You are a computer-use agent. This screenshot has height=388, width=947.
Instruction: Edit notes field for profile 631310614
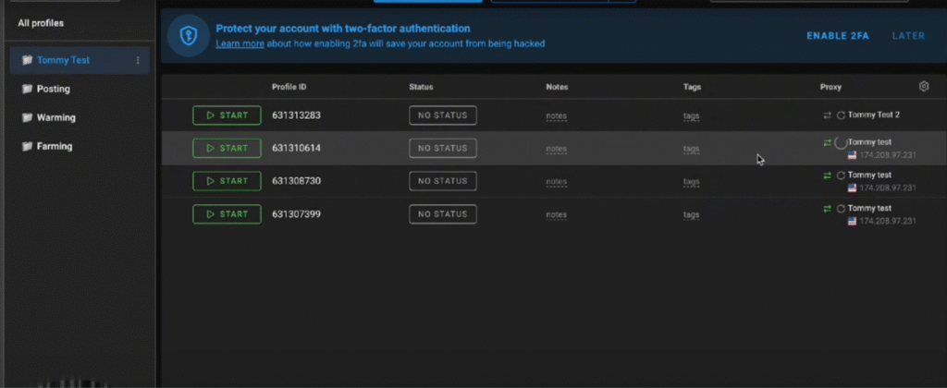pyautogui.click(x=556, y=149)
